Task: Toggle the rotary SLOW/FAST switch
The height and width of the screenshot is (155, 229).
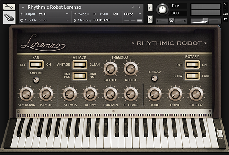Action: click(192, 76)
